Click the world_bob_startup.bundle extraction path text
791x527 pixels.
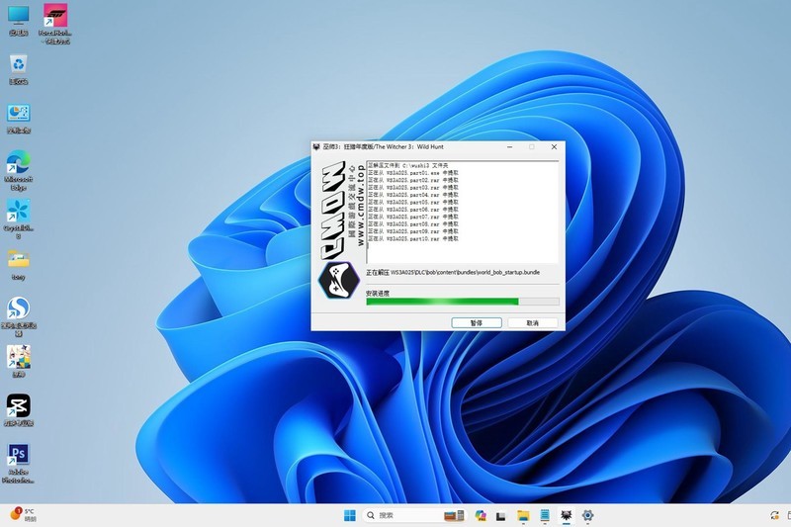(453, 272)
